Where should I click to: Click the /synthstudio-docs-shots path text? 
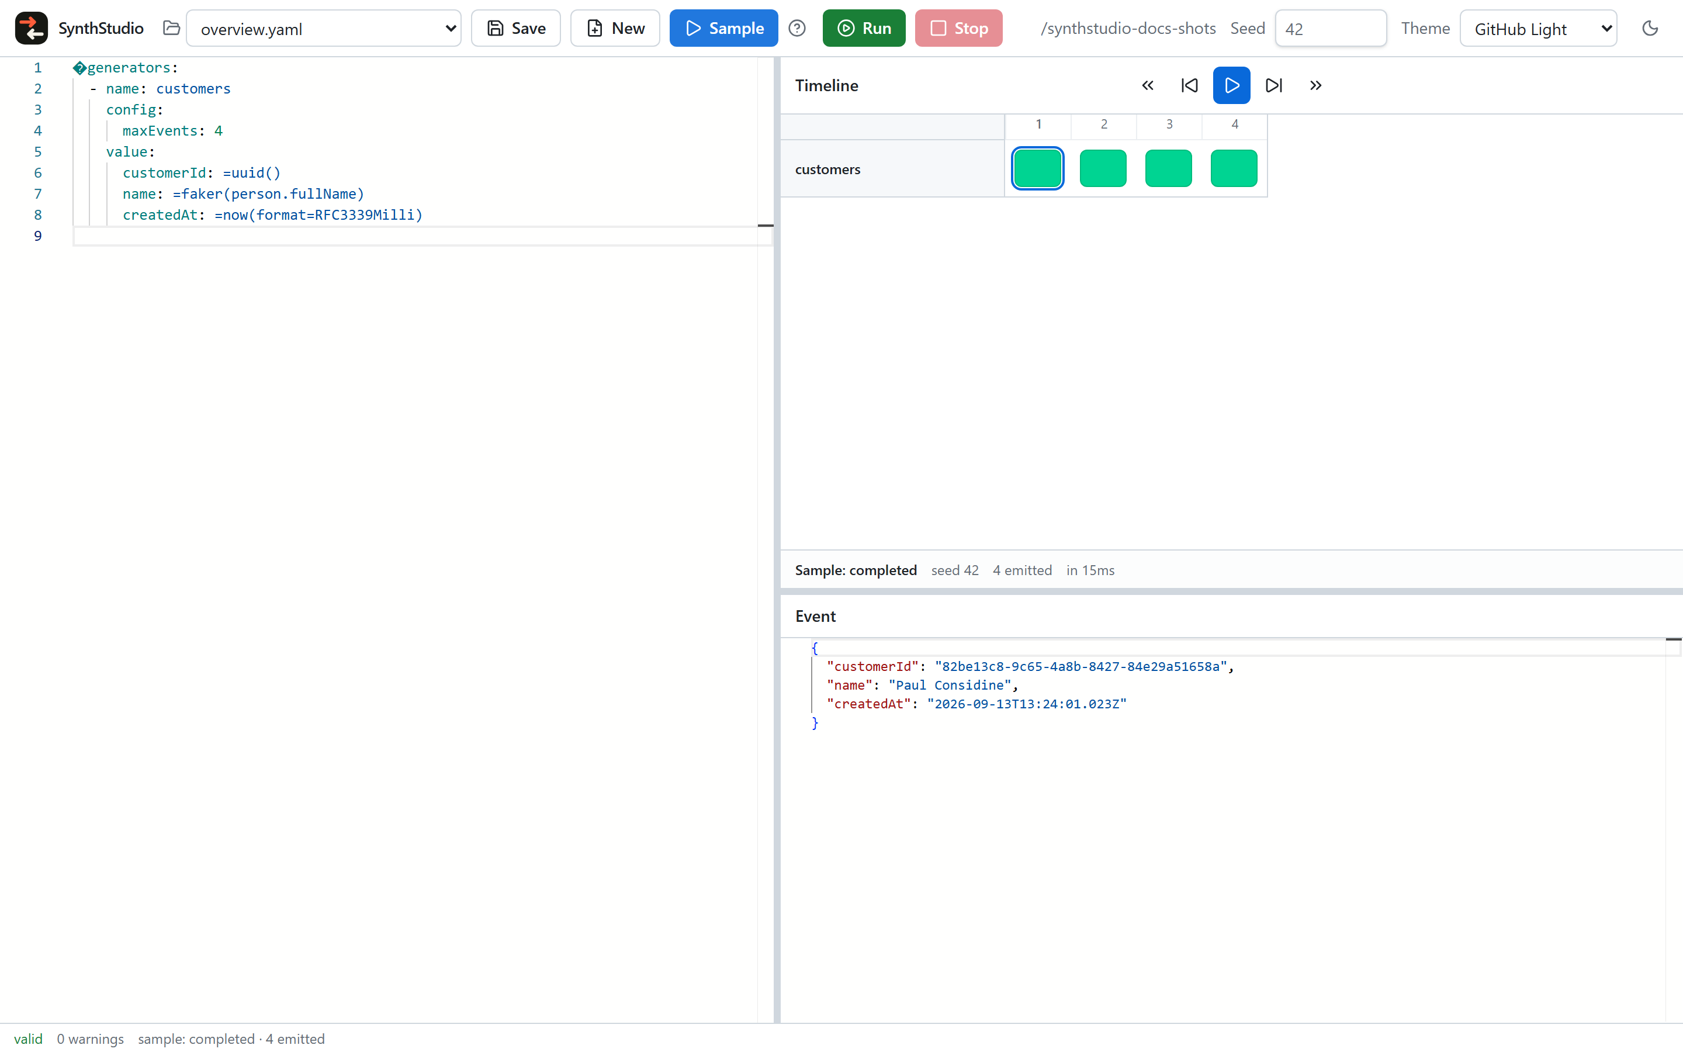pyautogui.click(x=1128, y=28)
